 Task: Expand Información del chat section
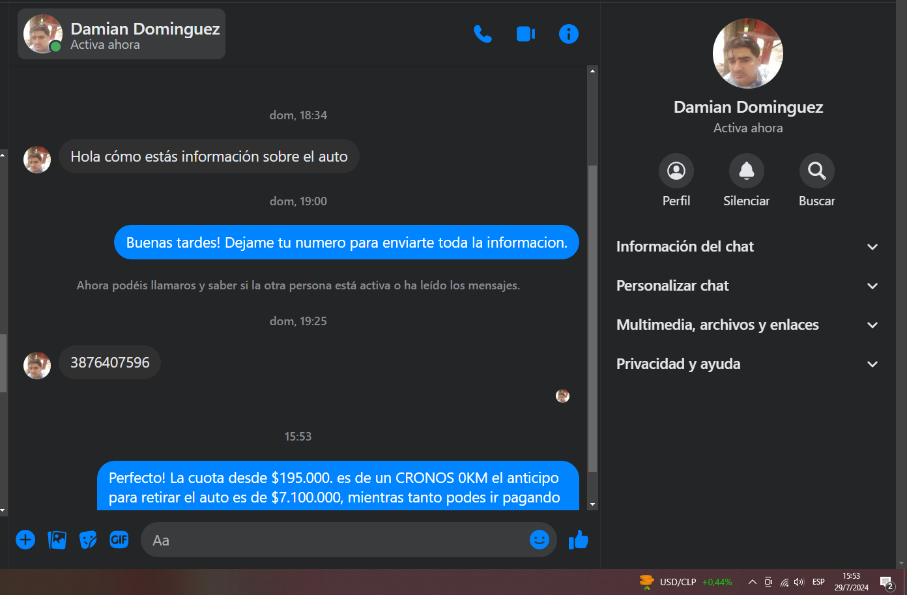pyautogui.click(x=747, y=246)
